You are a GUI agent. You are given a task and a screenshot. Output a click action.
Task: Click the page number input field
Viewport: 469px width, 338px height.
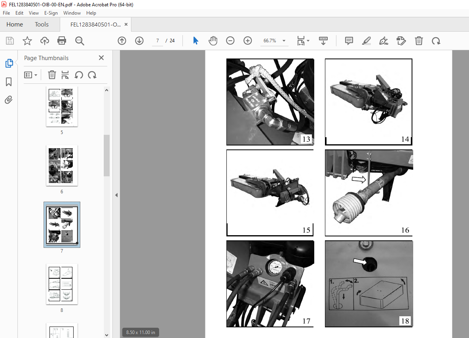158,41
